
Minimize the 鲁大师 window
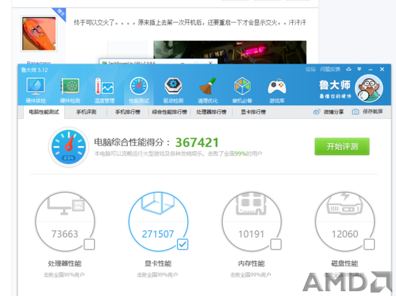(x=371, y=69)
